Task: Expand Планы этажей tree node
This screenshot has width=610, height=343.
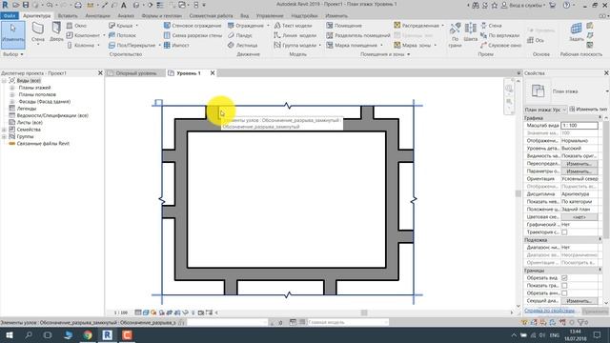Action: (x=11, y=88)
